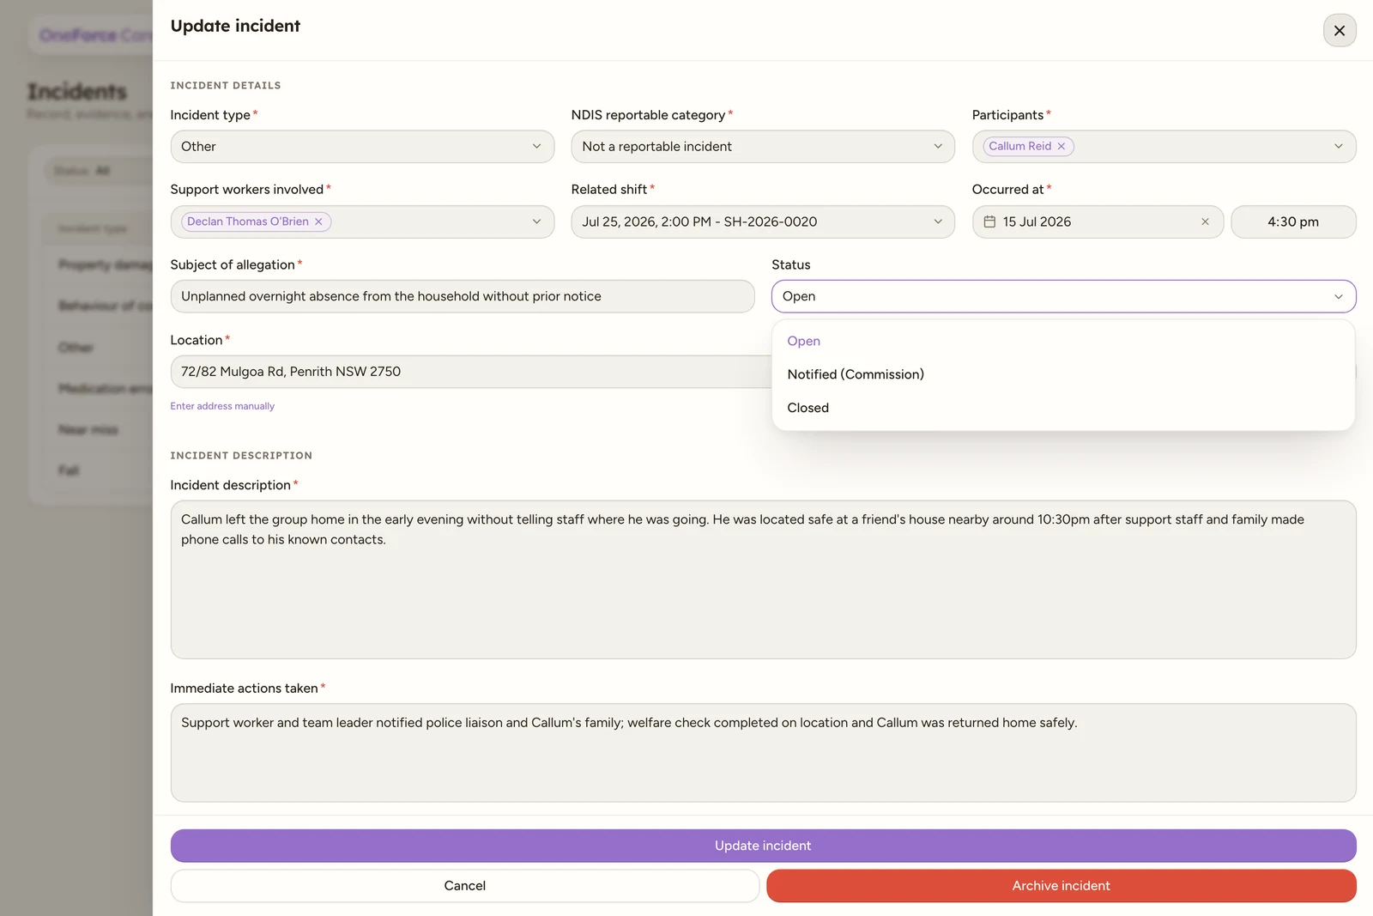Click the 15 Jul 2026 date field
The width and height of the screenshot is (1373, 916).
point(1098,221)
